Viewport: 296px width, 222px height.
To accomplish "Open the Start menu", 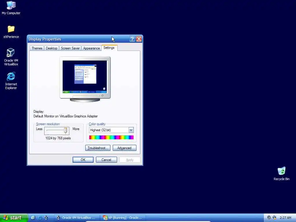I will click(14, 218).
